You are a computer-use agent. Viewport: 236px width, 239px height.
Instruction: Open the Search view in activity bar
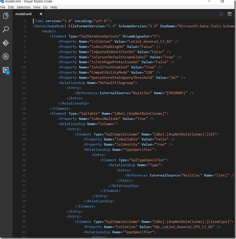tap(5, 29)
